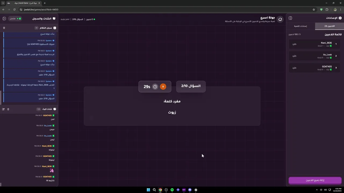The image size is (344, 193).
Task: Click the its_Look player name in list
Action: coord(327,55)
